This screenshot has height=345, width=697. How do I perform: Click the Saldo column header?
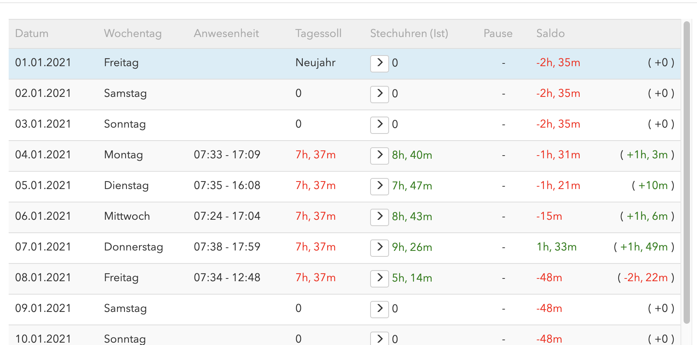point(551,33)
